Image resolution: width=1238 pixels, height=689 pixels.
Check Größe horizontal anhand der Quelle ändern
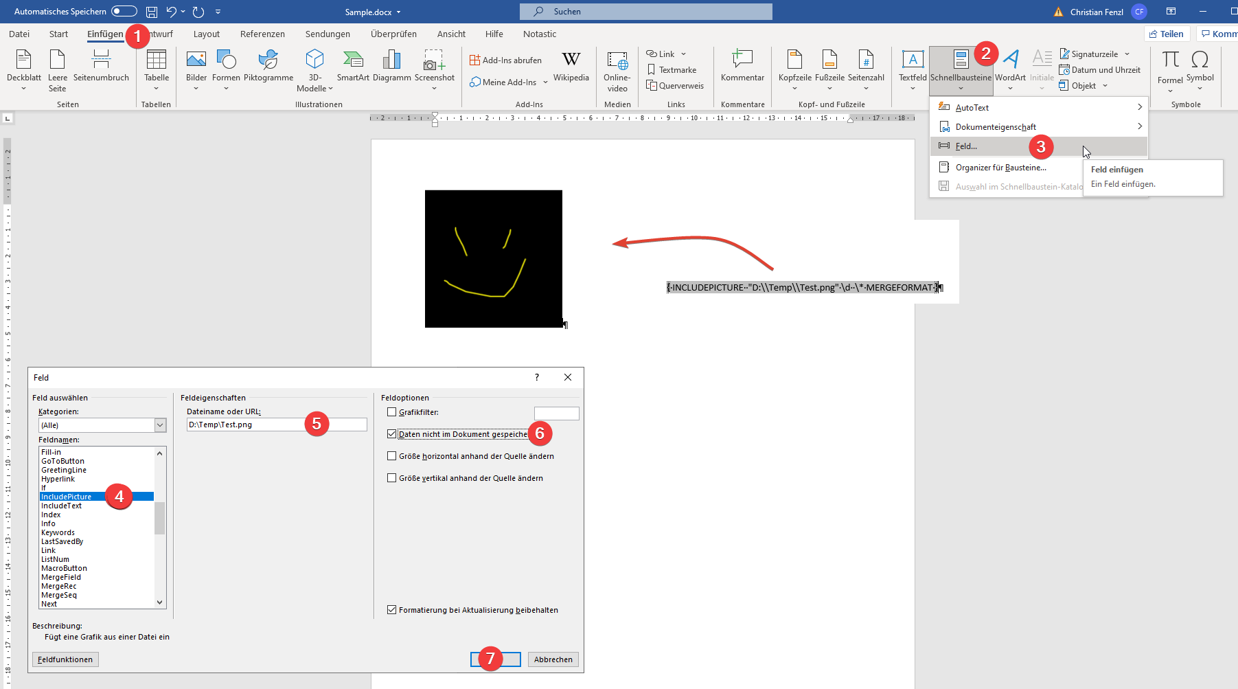coord(392,456)
